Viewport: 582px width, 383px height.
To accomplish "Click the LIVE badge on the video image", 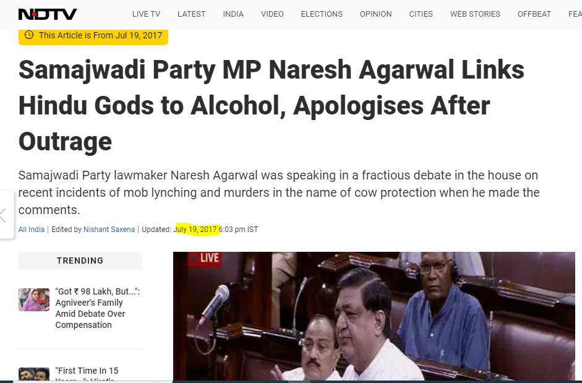I will [205, 259].
